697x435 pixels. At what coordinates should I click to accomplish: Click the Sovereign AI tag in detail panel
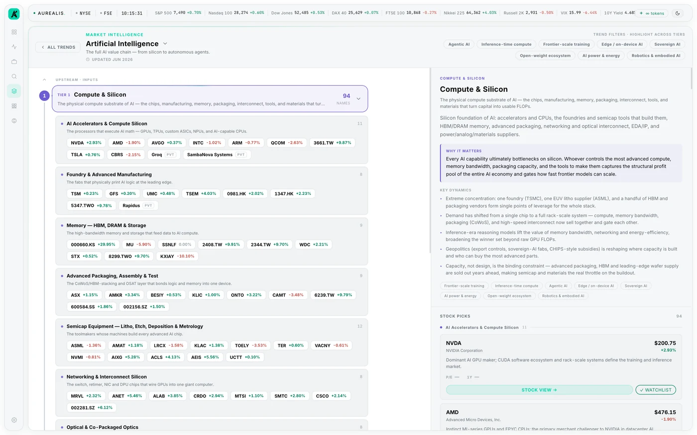pyautogui.click(x=636, y=286)
